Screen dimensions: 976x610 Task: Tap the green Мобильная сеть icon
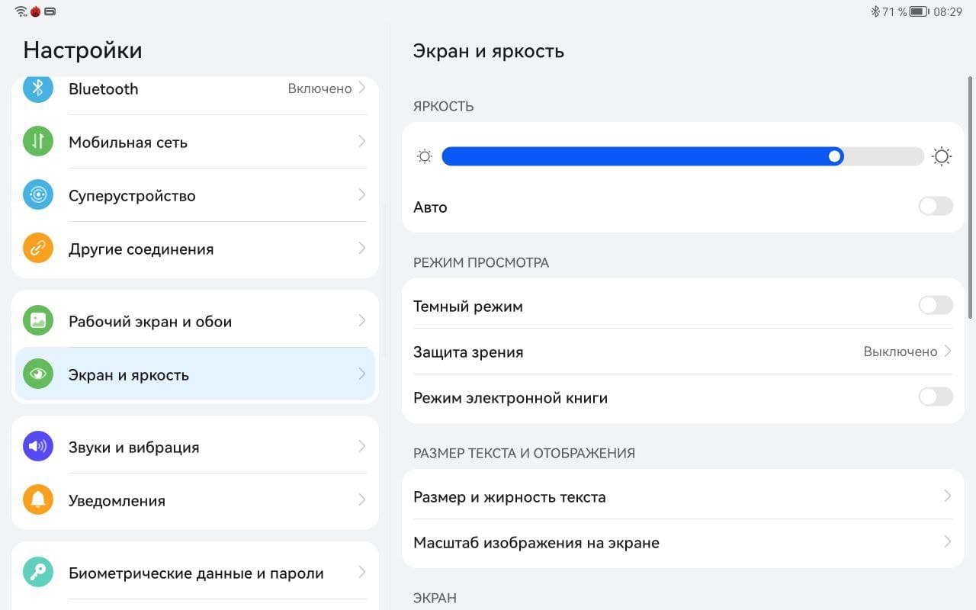click(38, 142)
